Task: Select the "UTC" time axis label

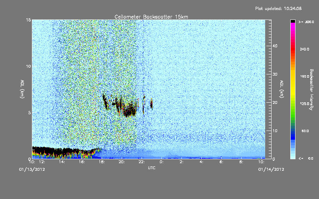Action: click(x=152, y=168)
